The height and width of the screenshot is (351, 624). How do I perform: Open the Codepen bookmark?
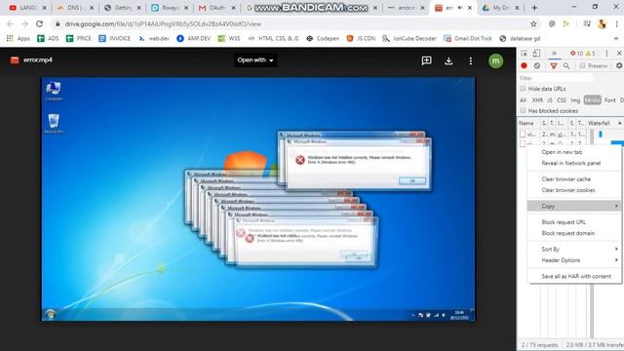pyautogui.click(x=323, y=39)
